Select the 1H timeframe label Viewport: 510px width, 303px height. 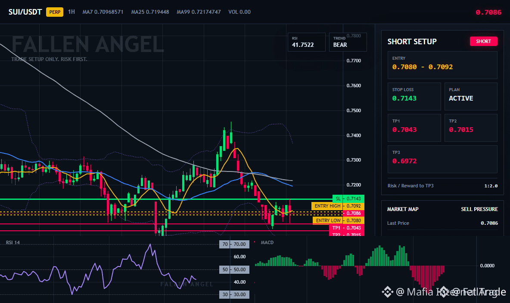pos(71,12)
